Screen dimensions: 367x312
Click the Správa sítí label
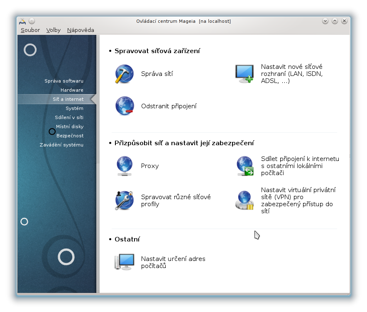[157, 74]
